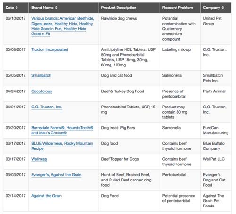The width and height of the screenshot is (236, 214).
Task: Open the Smallbatch recall link
Action: (41, 75)
